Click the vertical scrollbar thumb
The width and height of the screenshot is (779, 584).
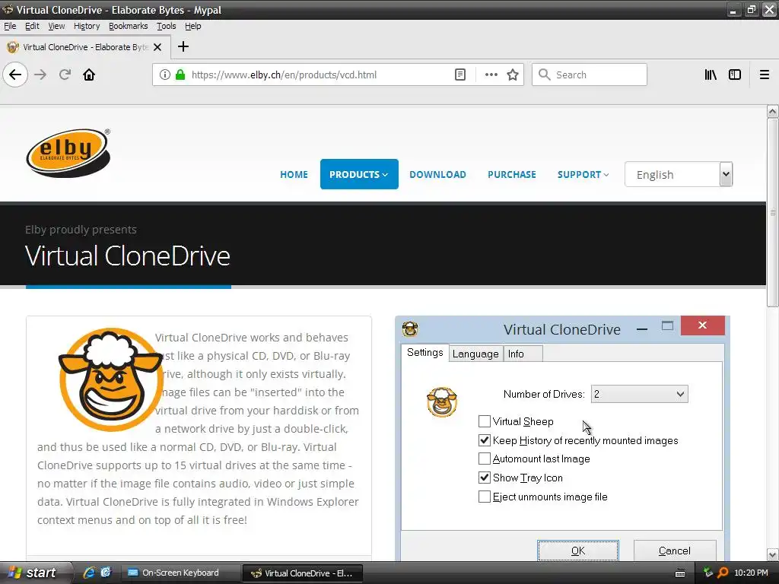tap(772, 213)
